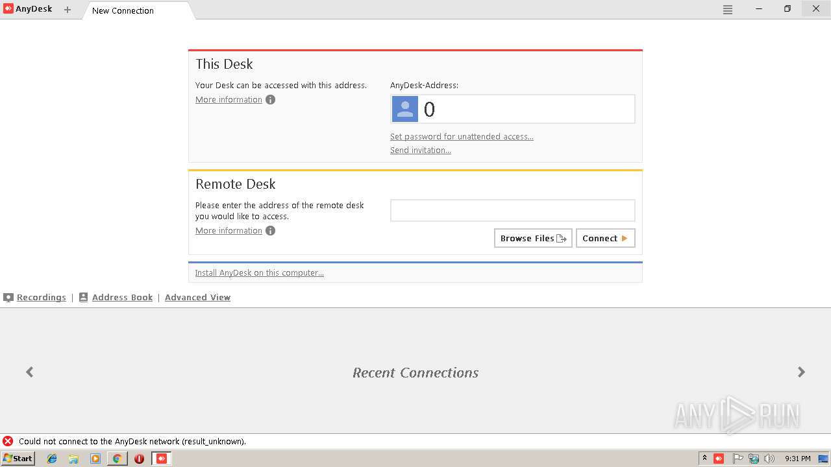Click the network tray icon

pos(754,459)
